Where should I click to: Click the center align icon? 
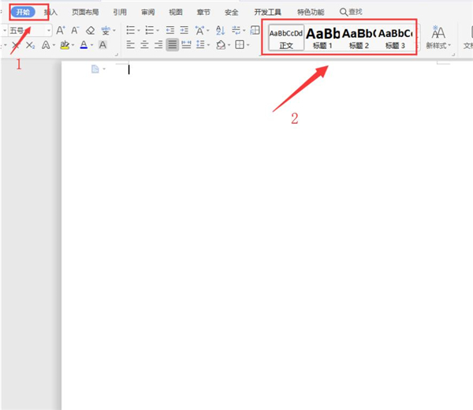tap(144, 45)
